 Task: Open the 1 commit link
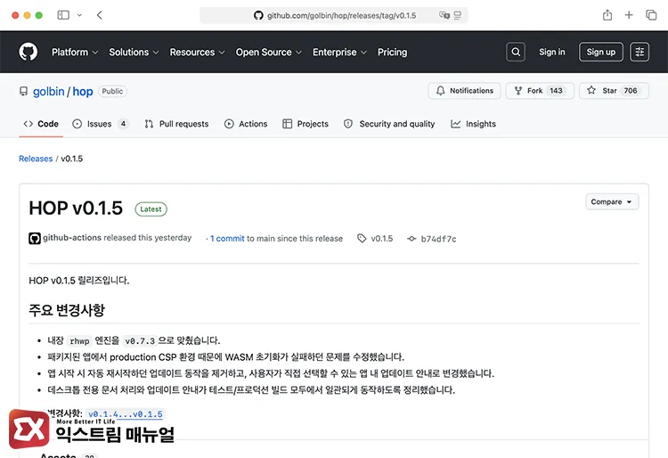coord(227,239)
